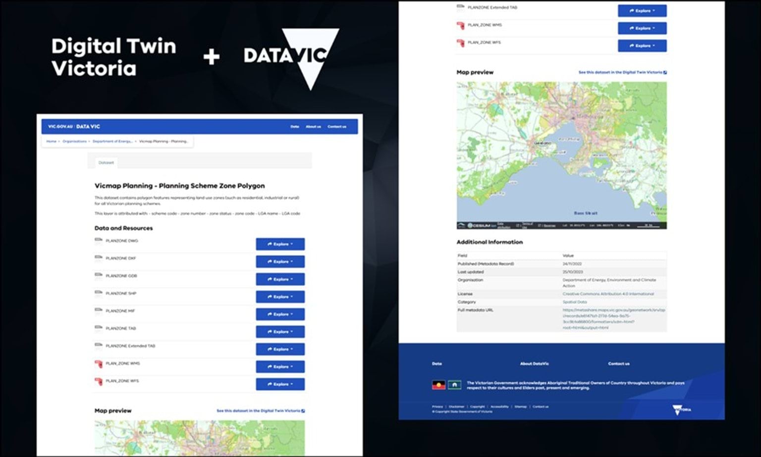The width and height of the screenshot is (761, 457).
Task: Click the Victoria logo in the footer
Action: pos(681,409)
